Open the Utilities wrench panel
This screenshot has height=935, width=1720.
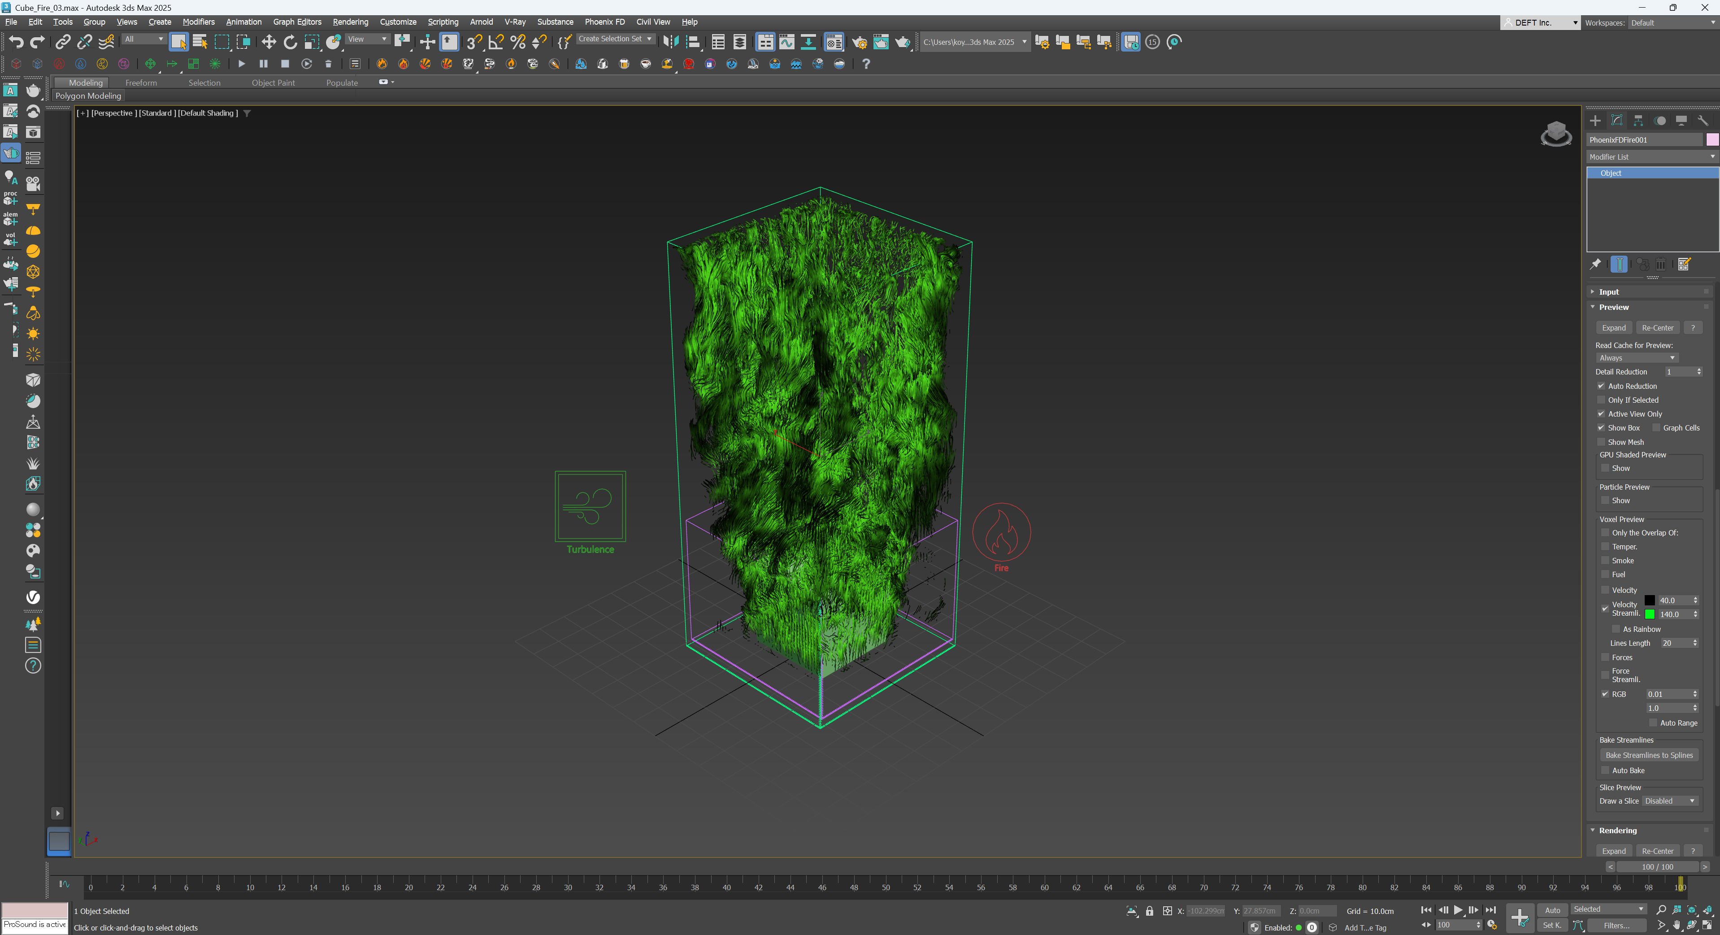[1702, 121]
